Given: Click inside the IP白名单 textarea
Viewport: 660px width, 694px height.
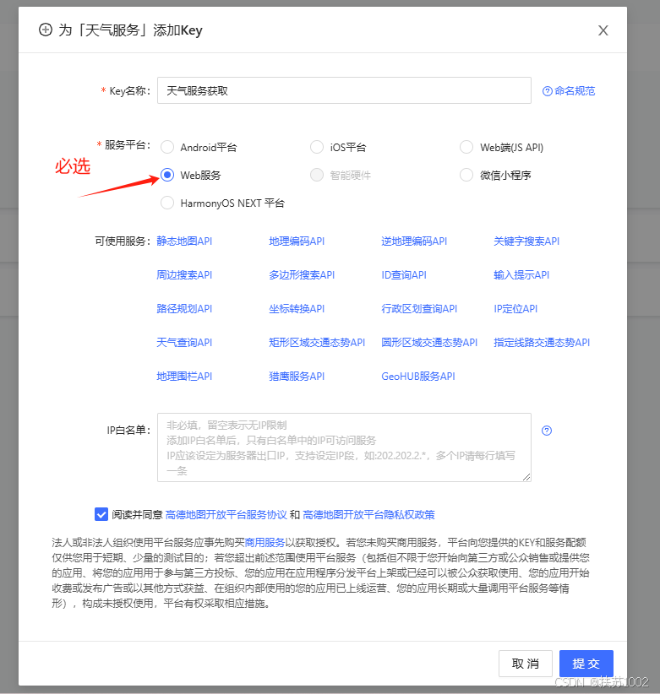Looking at the screenshot, I should [x=344, y=447].
